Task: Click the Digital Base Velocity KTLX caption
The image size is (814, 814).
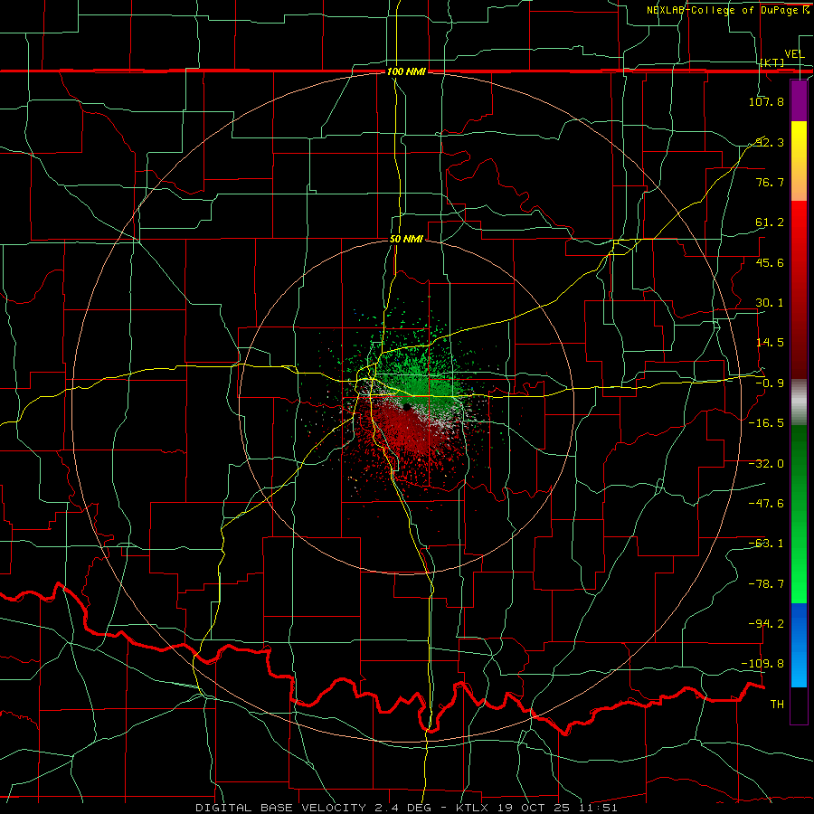Action: click(406, 808)
